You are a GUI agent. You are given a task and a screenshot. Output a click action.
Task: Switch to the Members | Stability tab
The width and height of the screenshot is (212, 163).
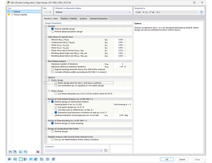pyautogui.click(x=69, y=18)
